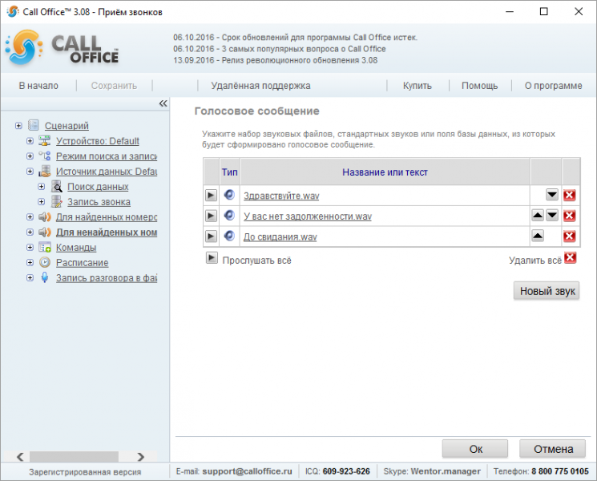597x481 pixels.
Task: Delete the Здравствуйте.wav row
Action: [569, 196]
